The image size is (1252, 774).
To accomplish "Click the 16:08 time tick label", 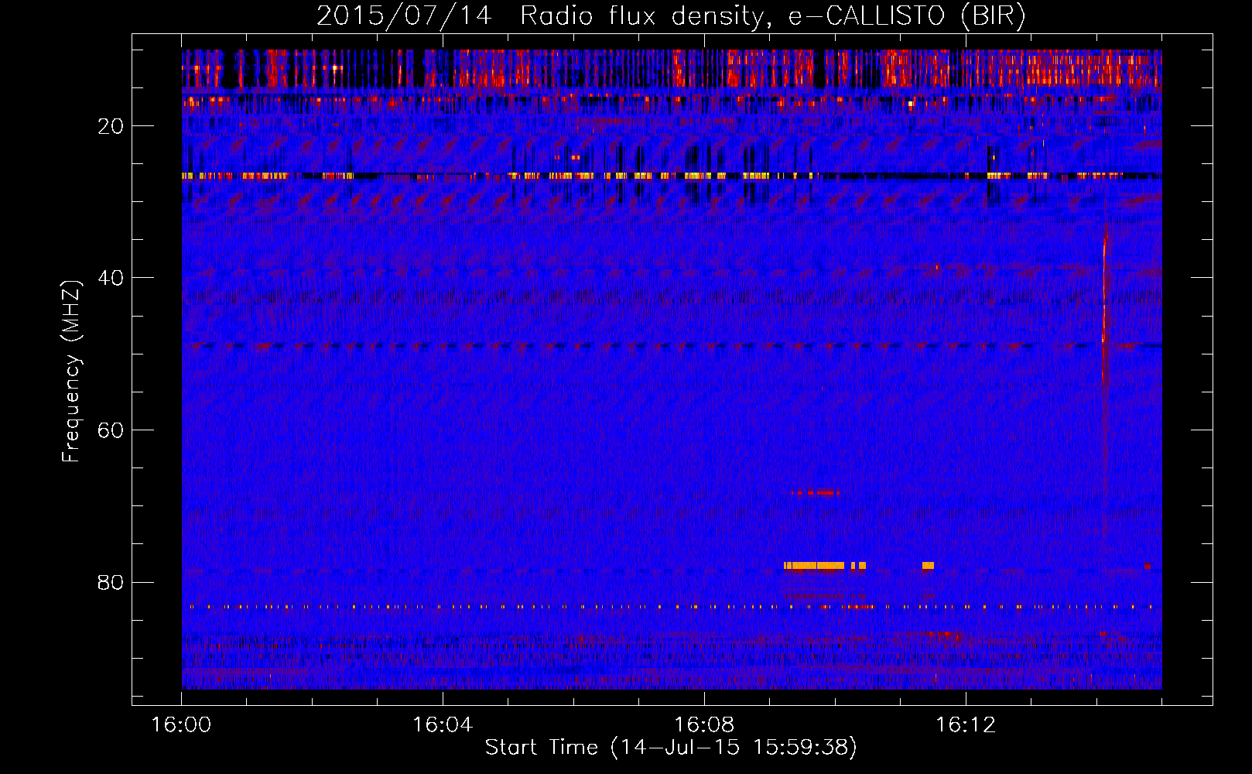I will pyautogui.click(x=704, y=724).
